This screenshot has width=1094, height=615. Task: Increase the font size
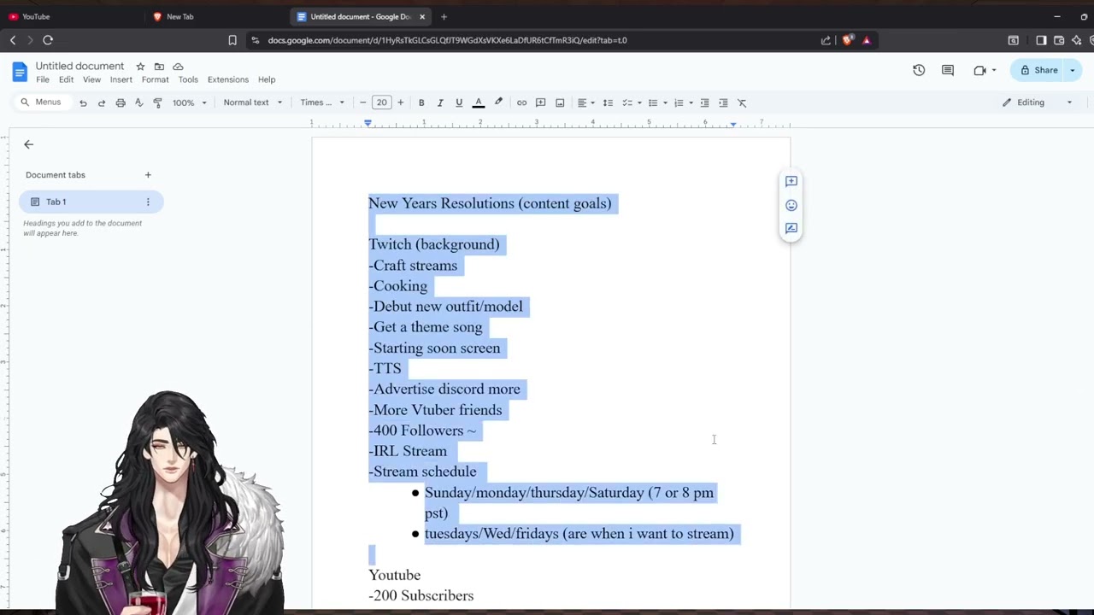pyautogui.click(x=400, y=102)
